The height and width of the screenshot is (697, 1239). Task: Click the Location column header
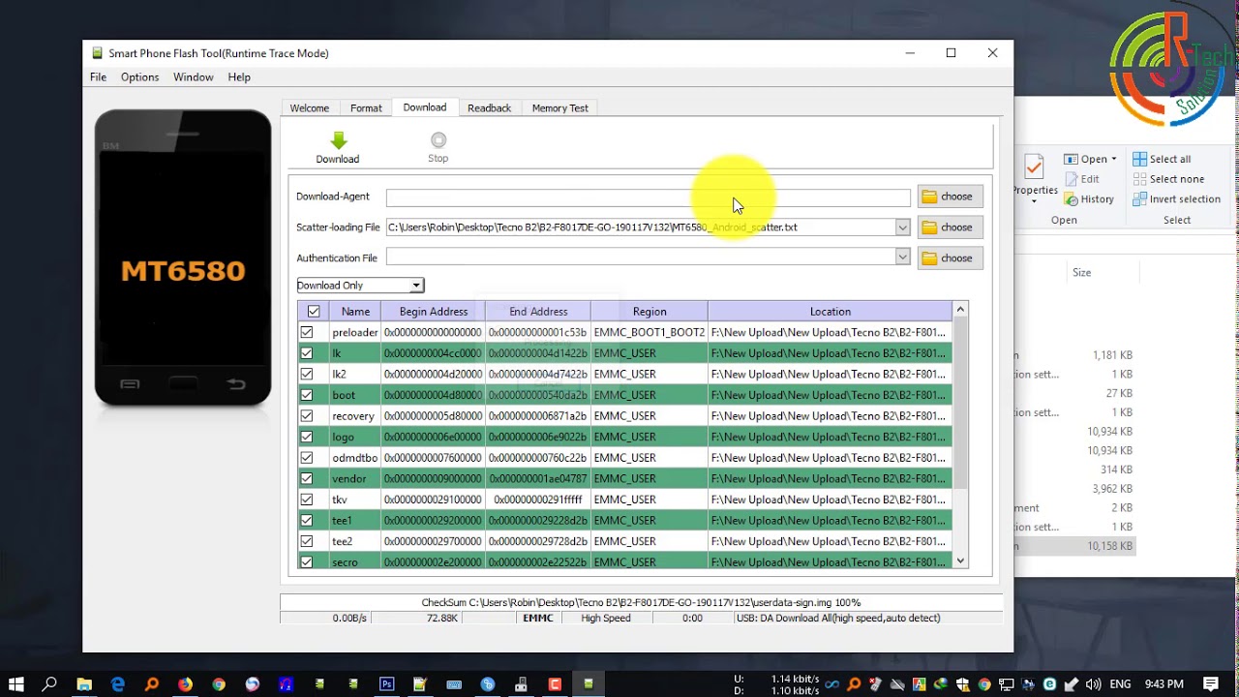[831, 312]
